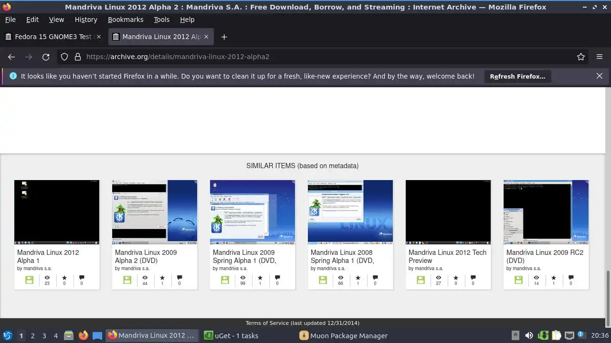Open the Edit menu
This screenshot has width=611, height=343.
click(x=32, y=20)
